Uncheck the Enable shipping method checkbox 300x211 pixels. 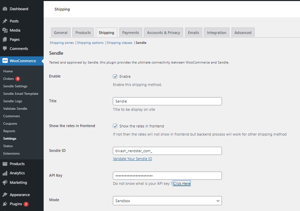tap(115, 76)
